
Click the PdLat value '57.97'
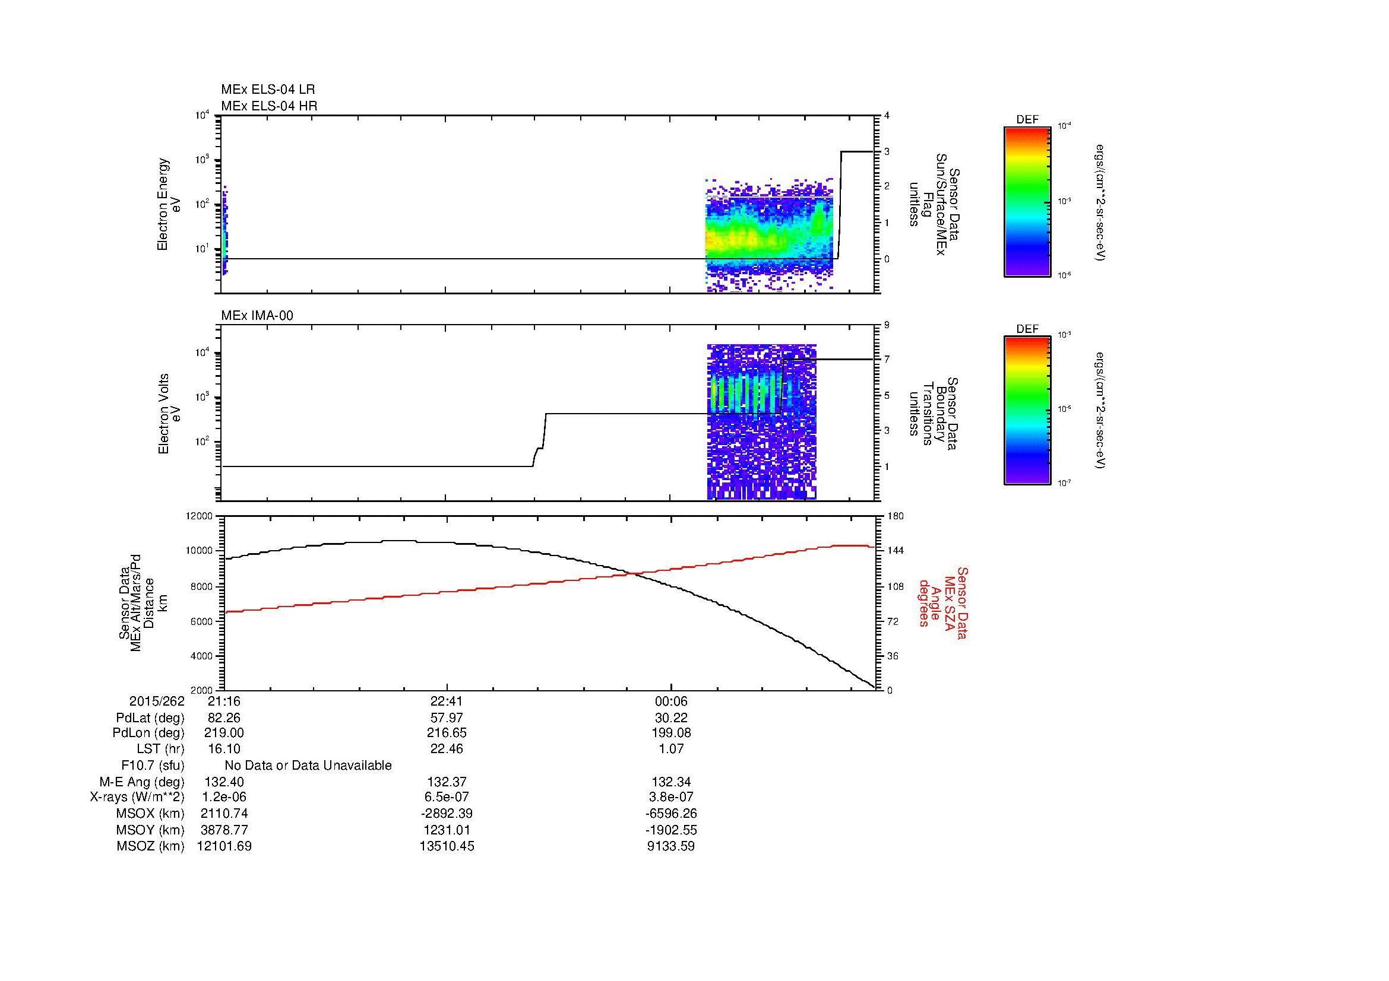447,719
